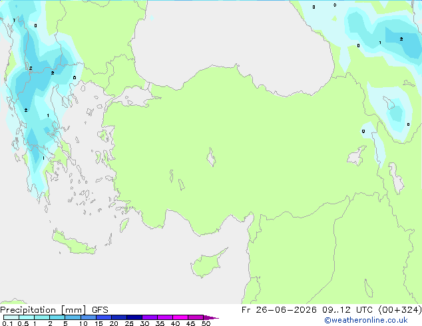Click the 1–2 mm legend swatch
Viewport: 422px width, 326px height.
[42, 317]
